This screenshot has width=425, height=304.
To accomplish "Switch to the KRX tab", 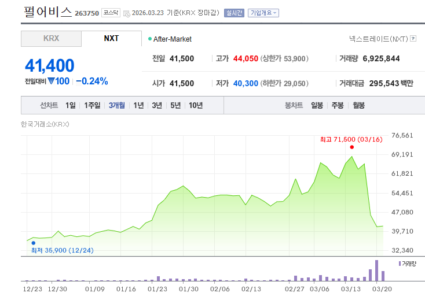I will [x=51, y=39].
